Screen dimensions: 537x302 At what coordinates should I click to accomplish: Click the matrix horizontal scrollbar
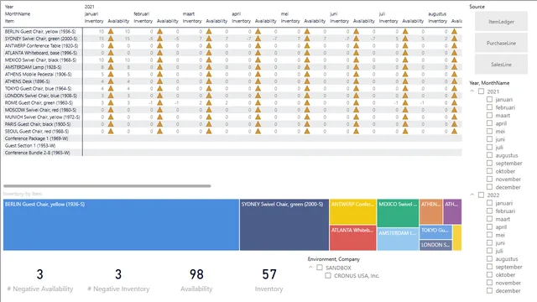[107, 186]
